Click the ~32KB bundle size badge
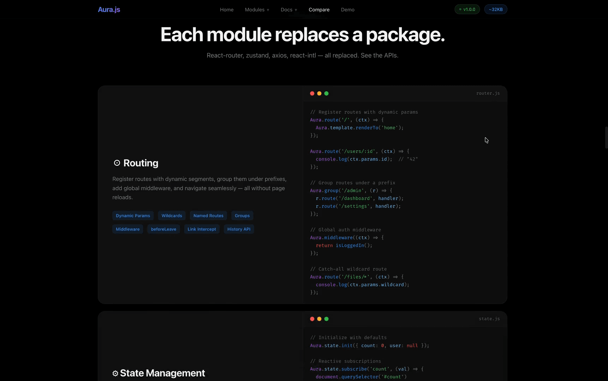 tap(496, 9)
